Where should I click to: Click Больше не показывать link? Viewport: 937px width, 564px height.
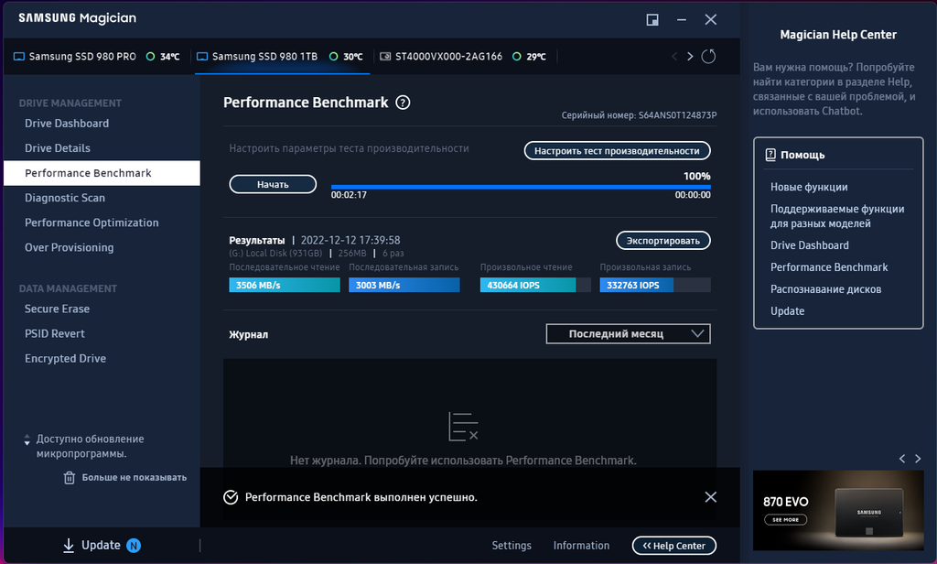tap(134, 477)
